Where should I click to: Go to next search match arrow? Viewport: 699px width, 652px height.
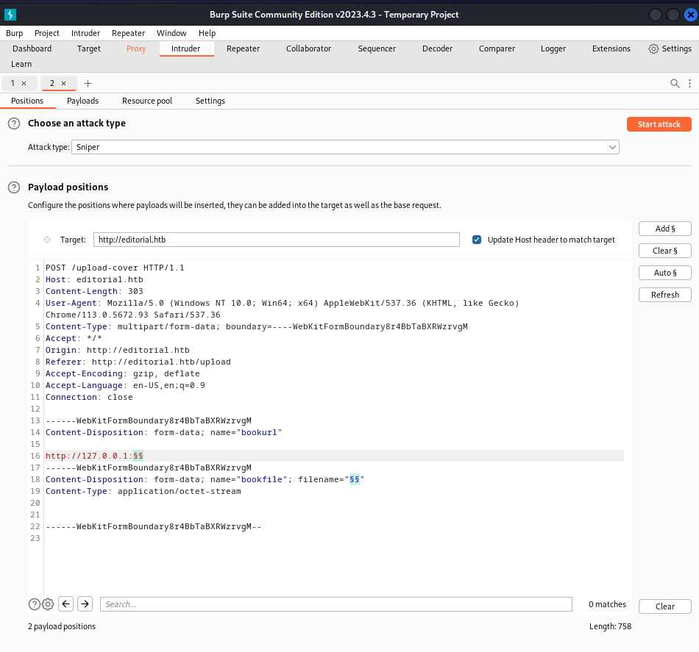tap(85, 604)
